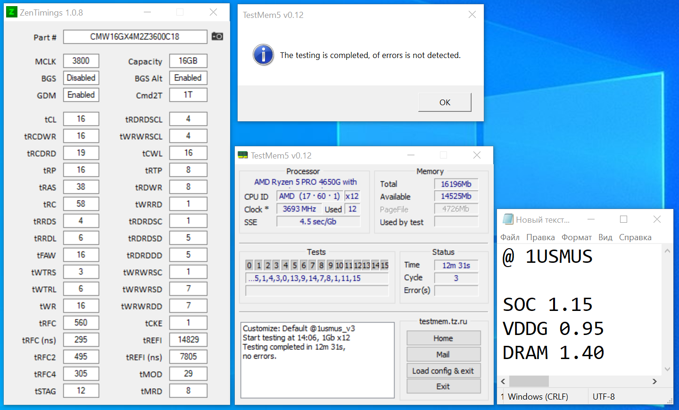This screenshot has height=410, width=679.
Task: Click the Part # field showing CMW16GX4M2Z3600C18
Action: pos(135,37)
